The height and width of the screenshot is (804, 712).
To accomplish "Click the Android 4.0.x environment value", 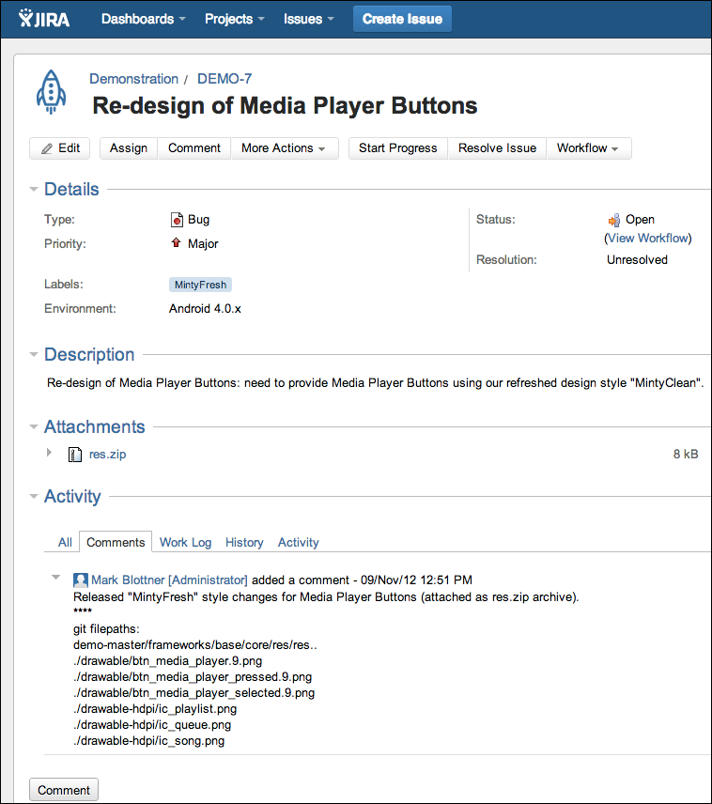I will coord(205,309).
